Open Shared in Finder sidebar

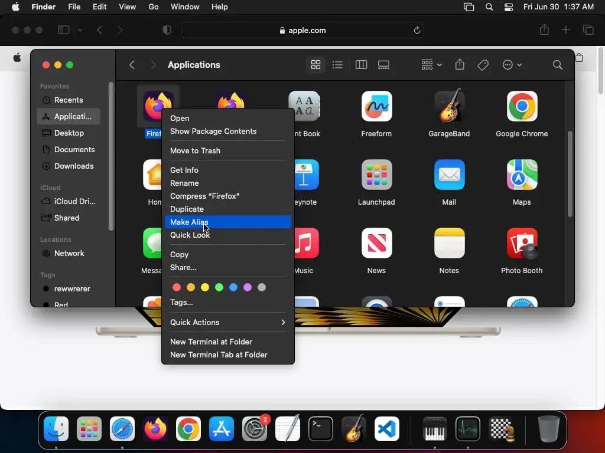click(x=69, y=218)
